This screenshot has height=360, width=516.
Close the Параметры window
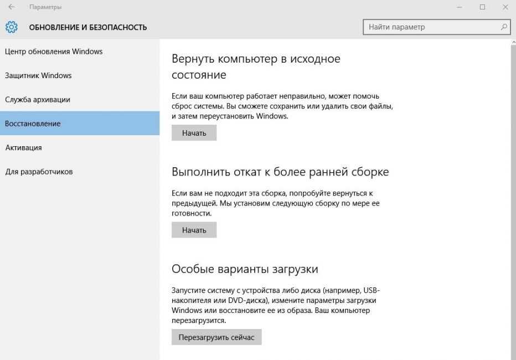click(504, 7)
